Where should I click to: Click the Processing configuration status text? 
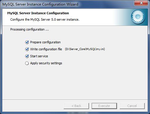click(x=29, y=29)
